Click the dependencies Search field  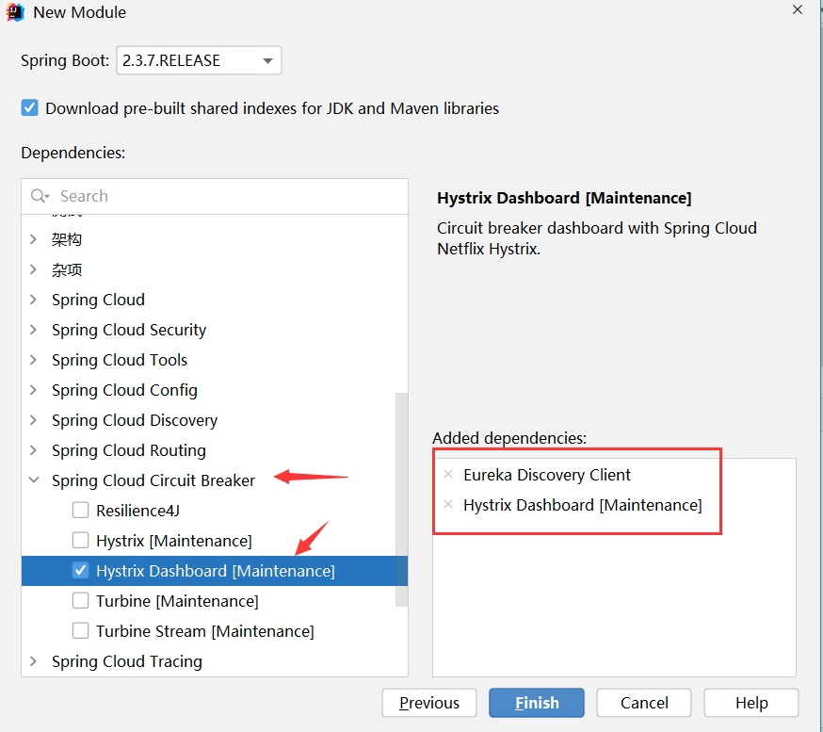[215, 196]
